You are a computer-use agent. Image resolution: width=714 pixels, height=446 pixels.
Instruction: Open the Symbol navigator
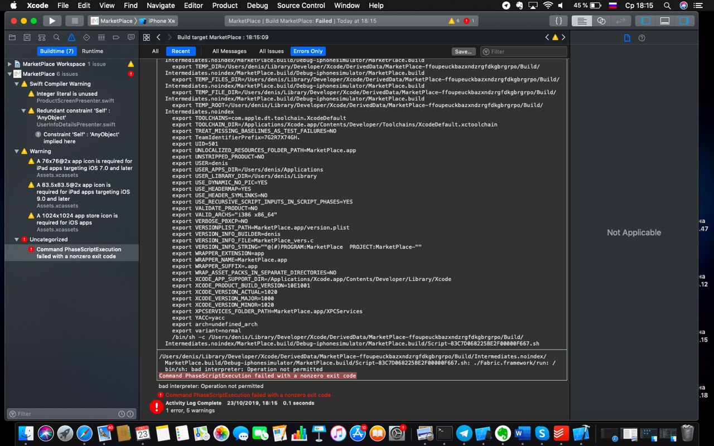42,37
